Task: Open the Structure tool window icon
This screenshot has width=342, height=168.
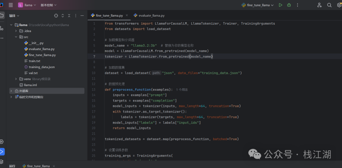Action: (x=2, y=28)
